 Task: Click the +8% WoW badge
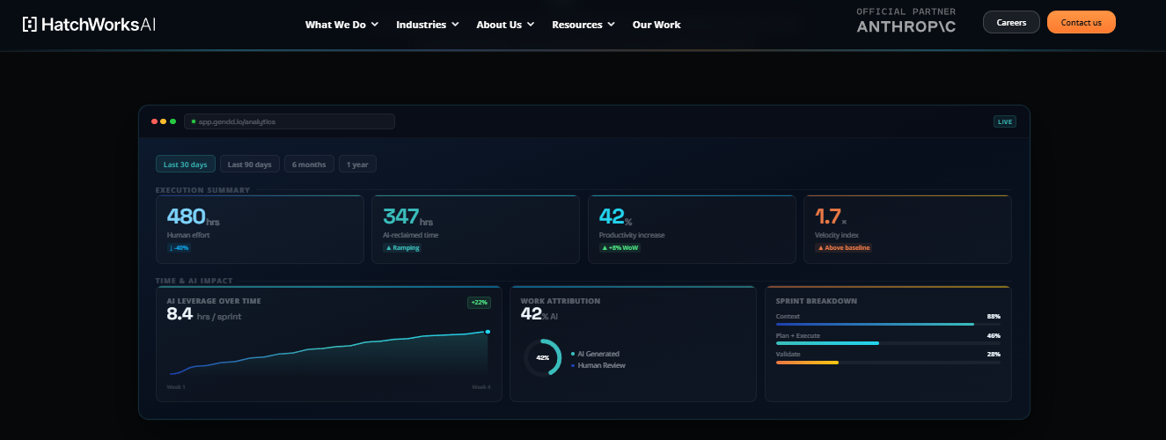pyautogui.click(x=620, y=248)
